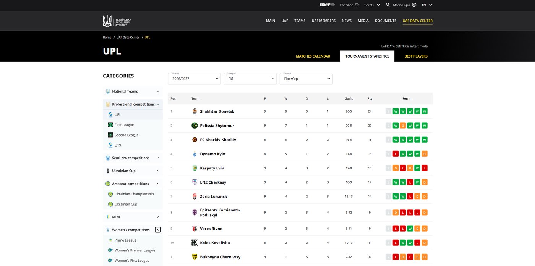535x266 pixels.
Task: Select Ukrainian Cup under Amateur competitions
Action: [x=126, y=204]
